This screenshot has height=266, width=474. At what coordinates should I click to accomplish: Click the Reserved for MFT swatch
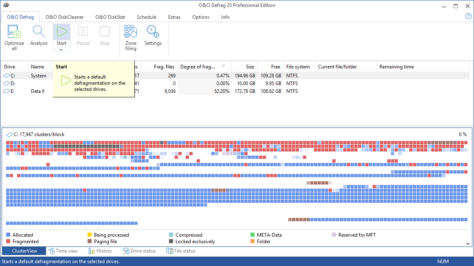(x=334, y=235)
